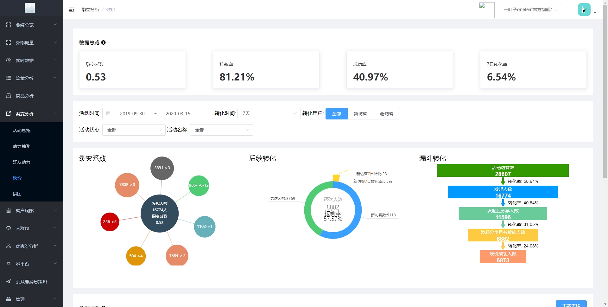Select 新访客 in the 转化用户 filter
The width and height of the screenshot is (608, 307).
click(360, 114)
